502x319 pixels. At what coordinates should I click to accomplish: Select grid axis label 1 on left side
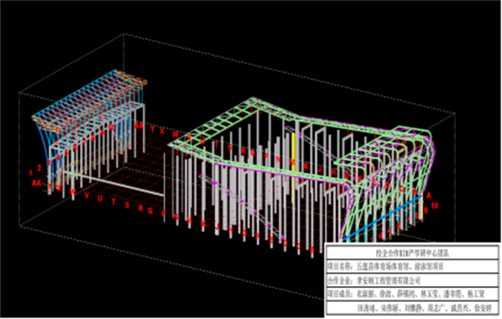coord(31,172)
